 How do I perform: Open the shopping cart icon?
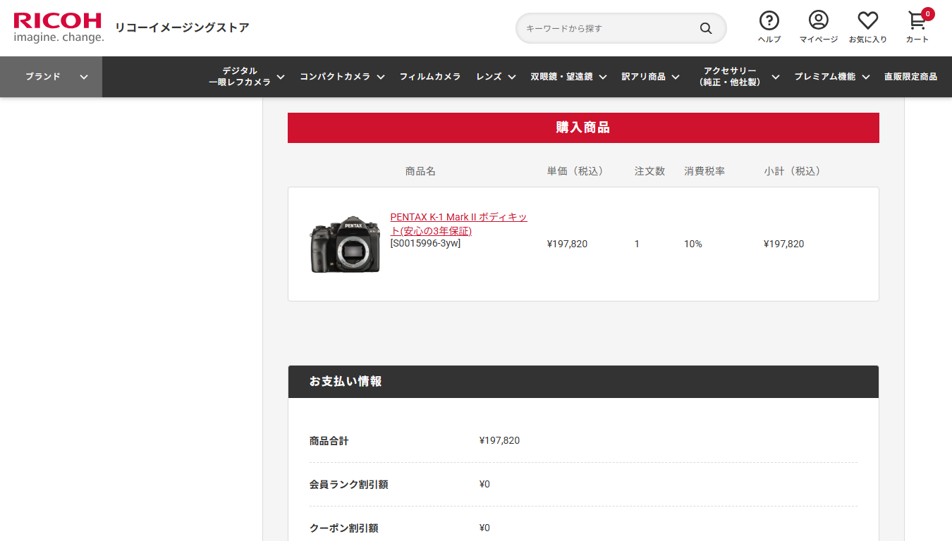click(x=916, y=21)
